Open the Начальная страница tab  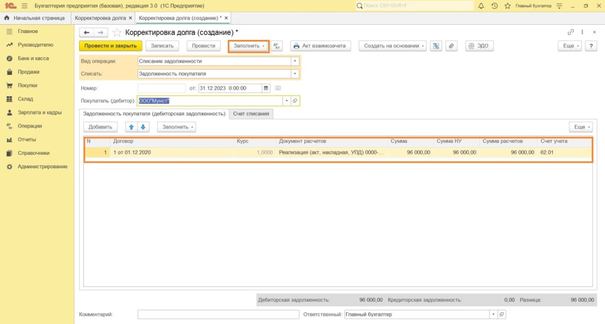click(35, 18)
